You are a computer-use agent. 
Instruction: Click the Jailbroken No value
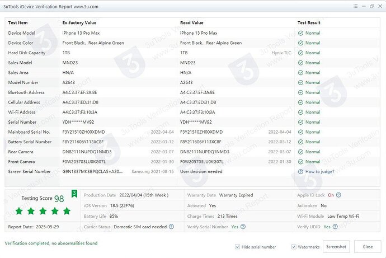click(324, 205)
